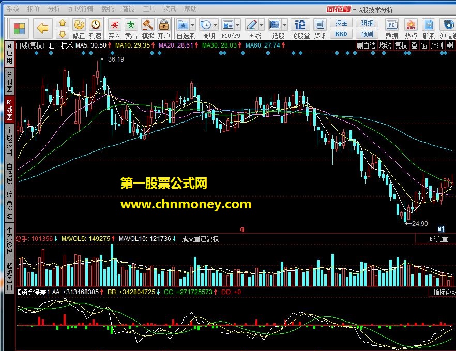Viewport: 456px width, 351px height.
Task: Switch to the 个股资料 sidebar tab
Action: [x=10, y=142]
